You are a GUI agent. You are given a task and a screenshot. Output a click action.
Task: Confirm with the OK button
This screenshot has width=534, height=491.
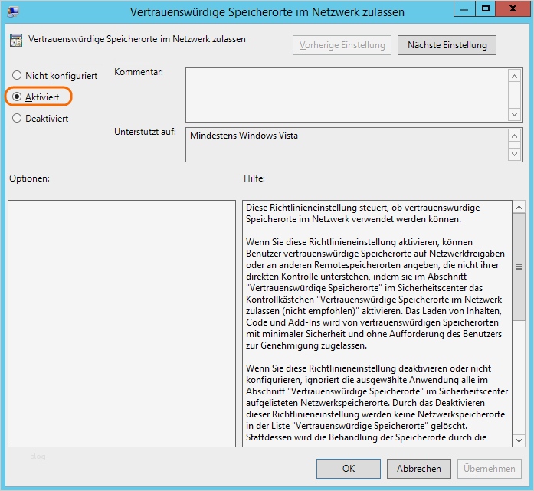pos(349,469)
